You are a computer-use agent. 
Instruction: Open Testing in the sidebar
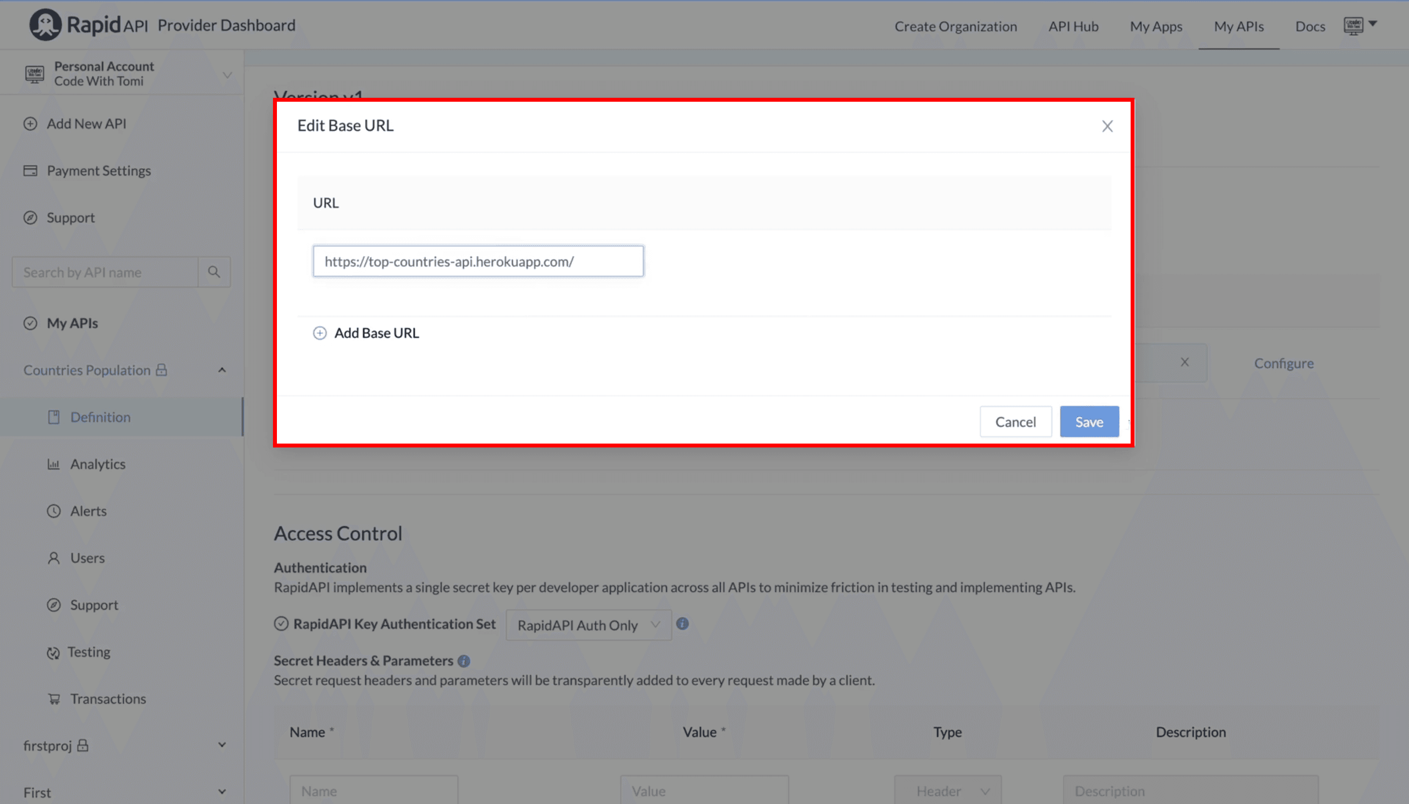[x=89, y=651]
